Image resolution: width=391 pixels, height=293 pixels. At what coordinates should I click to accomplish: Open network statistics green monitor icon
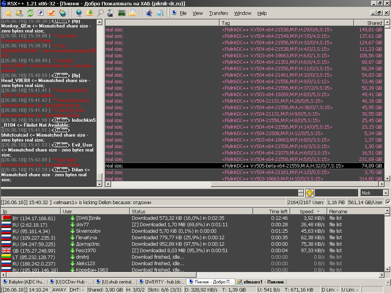click(x=121, y=13)
